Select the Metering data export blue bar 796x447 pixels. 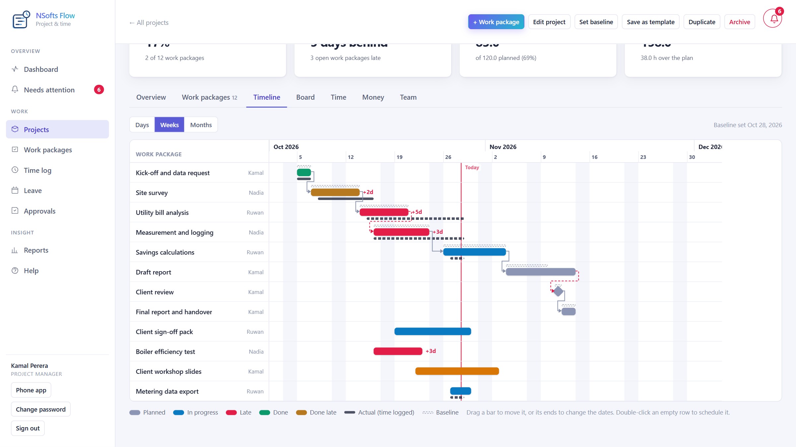(461, 391)
